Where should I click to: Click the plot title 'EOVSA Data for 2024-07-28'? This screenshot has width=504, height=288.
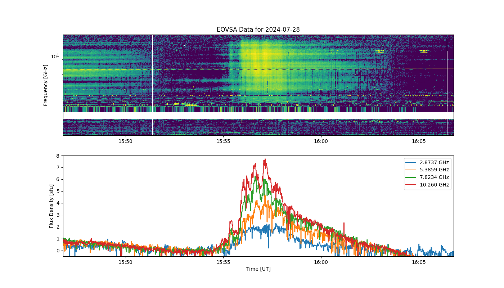tap(258, 30)
